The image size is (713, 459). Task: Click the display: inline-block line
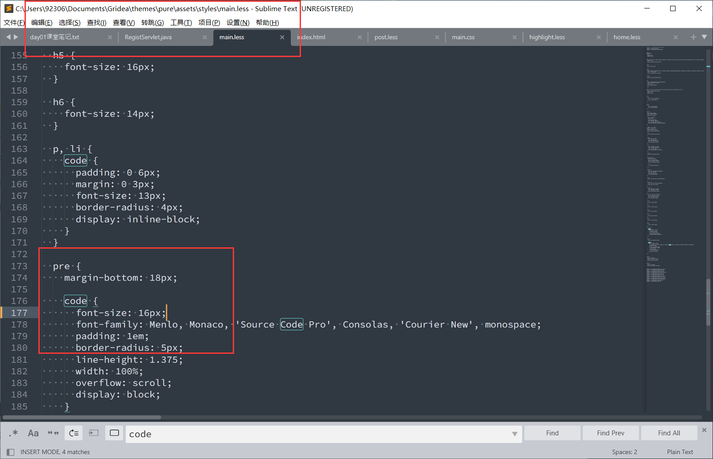coord(138,219)
